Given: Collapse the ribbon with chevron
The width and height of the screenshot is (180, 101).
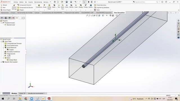Looking at the screenshot, I should 179,10.
